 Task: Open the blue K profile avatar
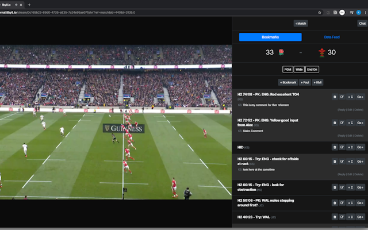pos(358,13)
